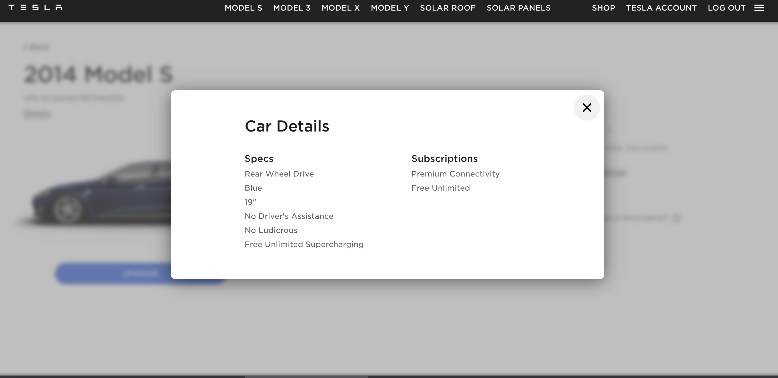Click Solar Panels in top navigation

tap(518, 8)
